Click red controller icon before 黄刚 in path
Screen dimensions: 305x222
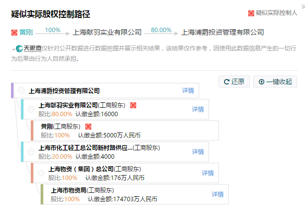pos(14,33)
